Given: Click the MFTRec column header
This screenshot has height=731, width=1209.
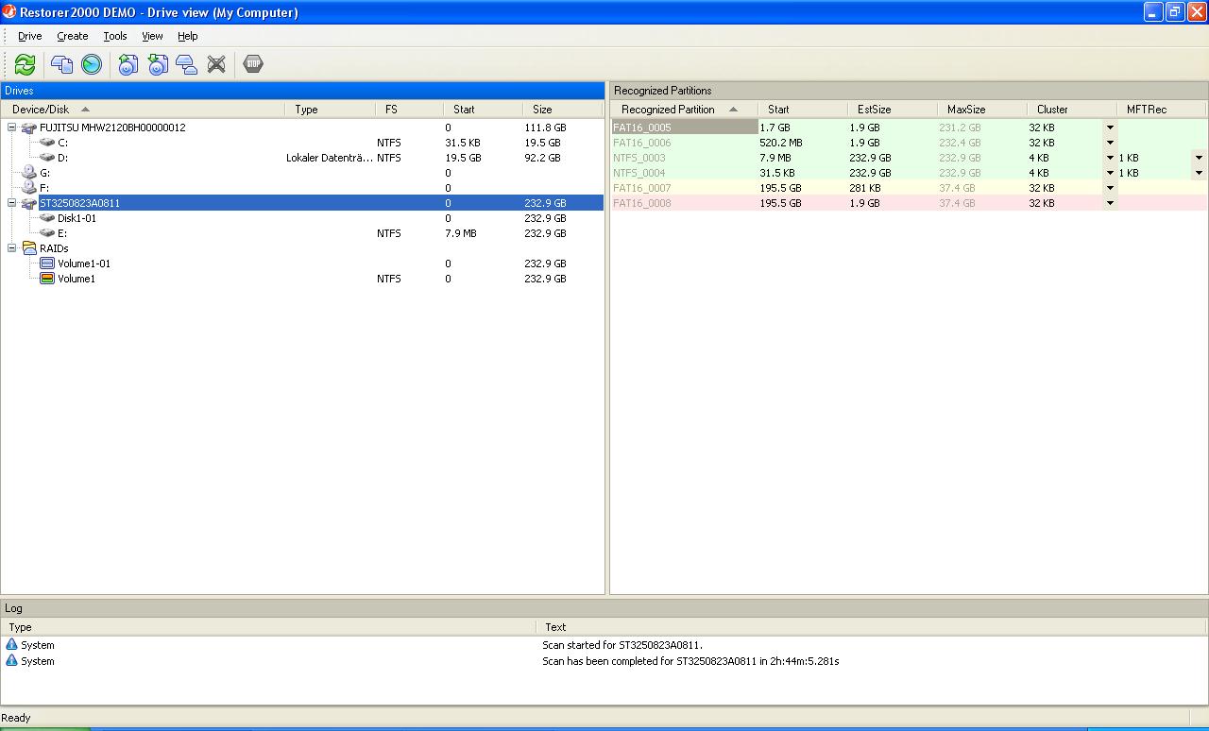Looking at the screenshot, I should coord(1162,110).
